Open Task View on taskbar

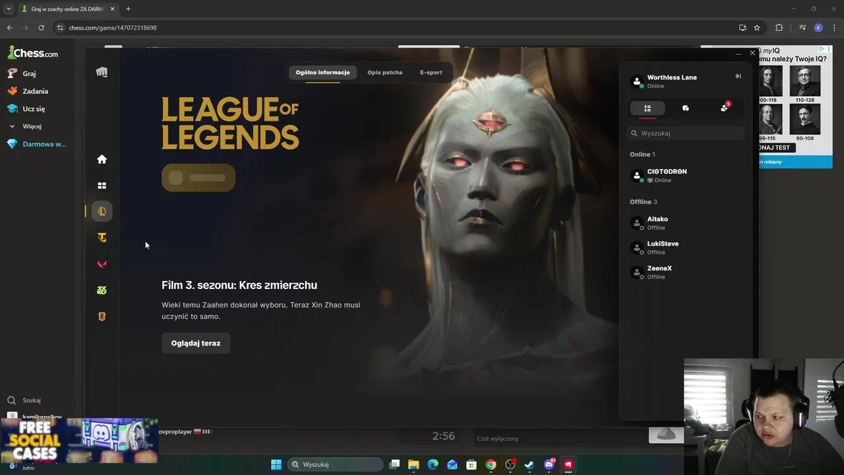click(394, 464)
